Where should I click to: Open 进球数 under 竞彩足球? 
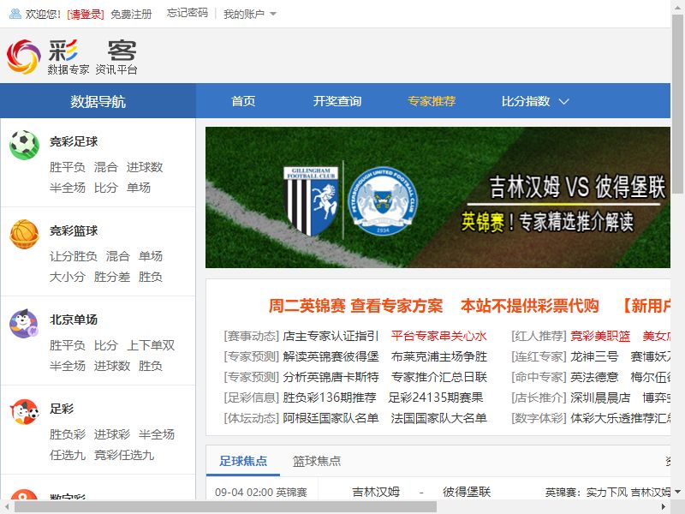coord(145,167)
